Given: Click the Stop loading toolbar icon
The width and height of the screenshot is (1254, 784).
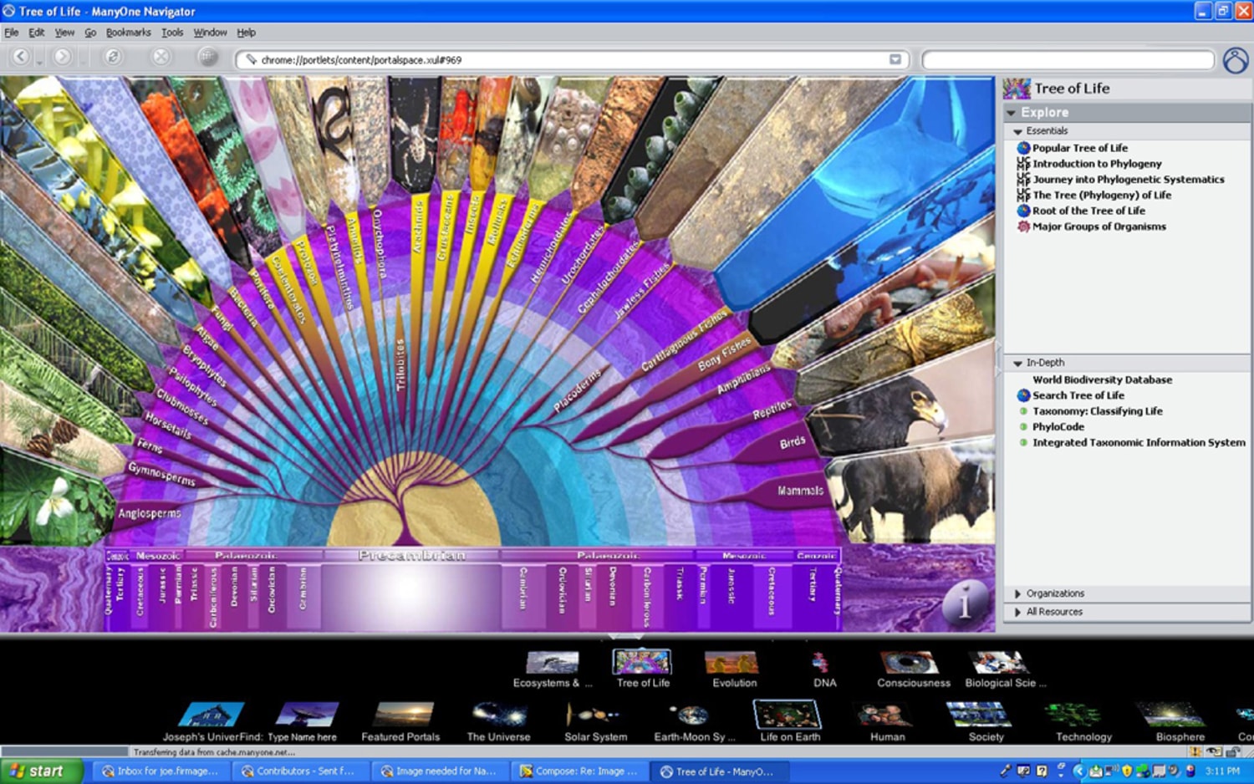Looking at the screenshot, I should pos(161,57).
